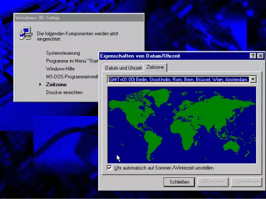Select the Zeitzone tab

click(x=155, y=67)
